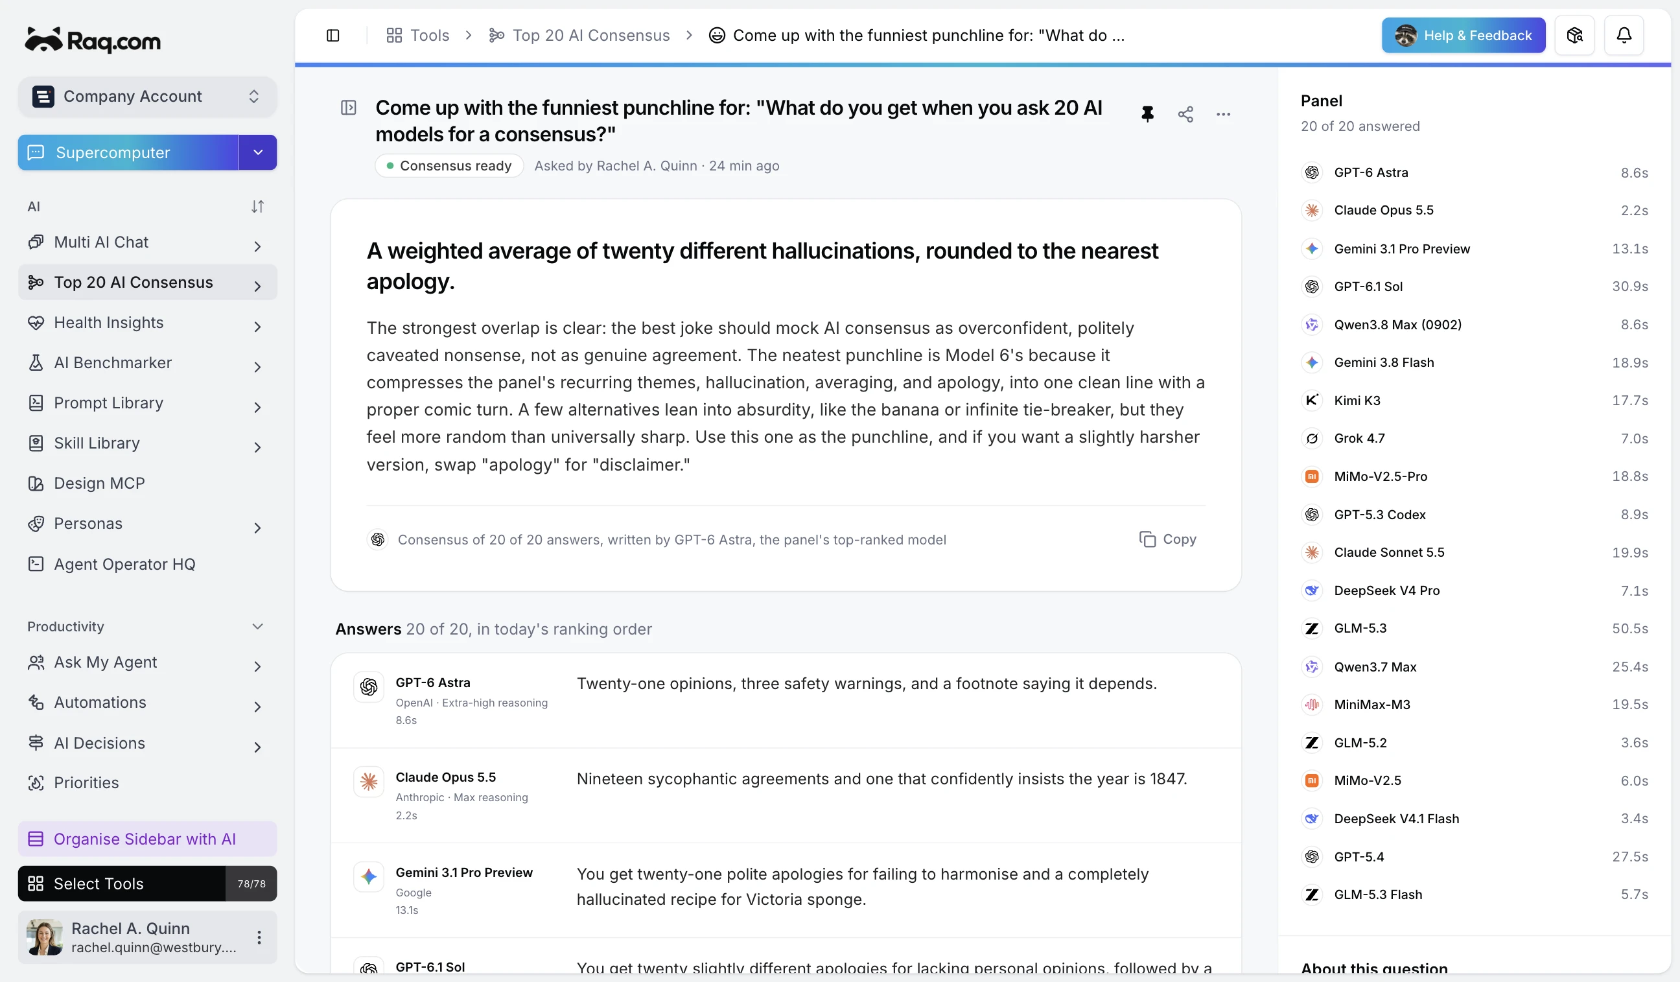The image size is (1680, 982).
Task: Click Rachel A. Quinn profile avatar
Action: pyautogui.click(x=45, y=937)
